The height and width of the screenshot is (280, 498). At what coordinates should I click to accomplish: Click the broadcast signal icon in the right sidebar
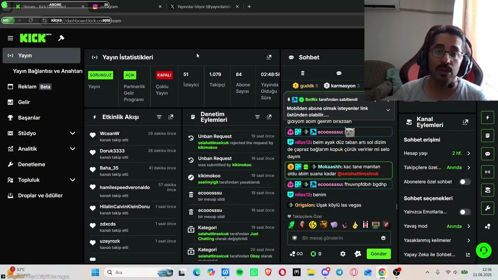487,171
